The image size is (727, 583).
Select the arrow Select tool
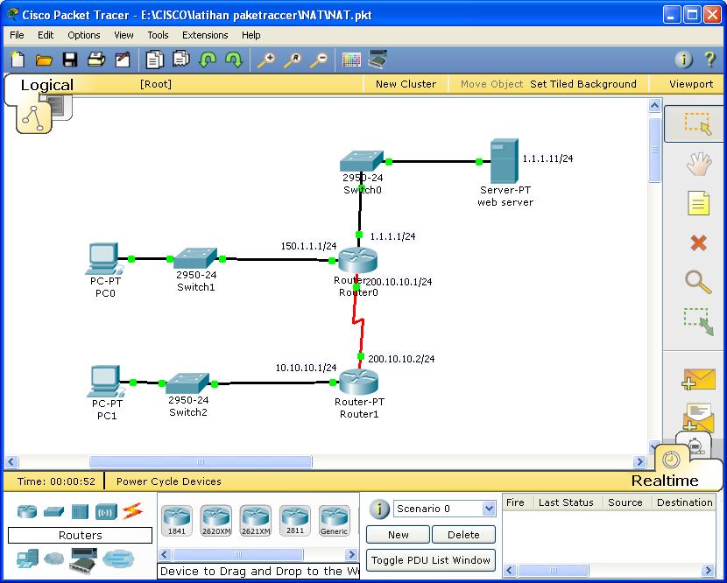coord(696,125)
